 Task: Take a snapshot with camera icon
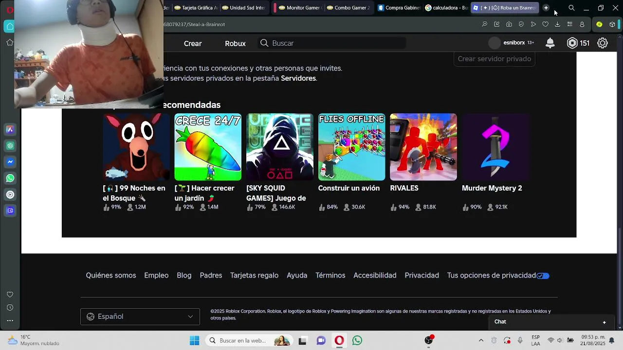(x=509, y=24)
